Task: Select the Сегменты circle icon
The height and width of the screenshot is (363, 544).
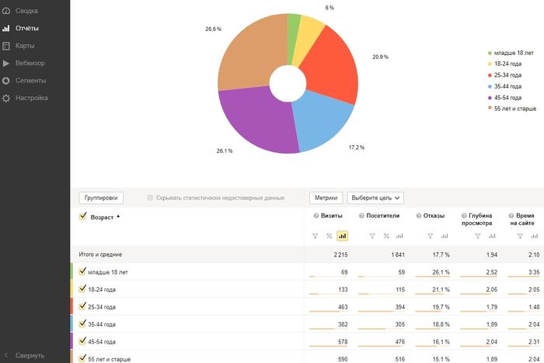Action: (6, 81)
